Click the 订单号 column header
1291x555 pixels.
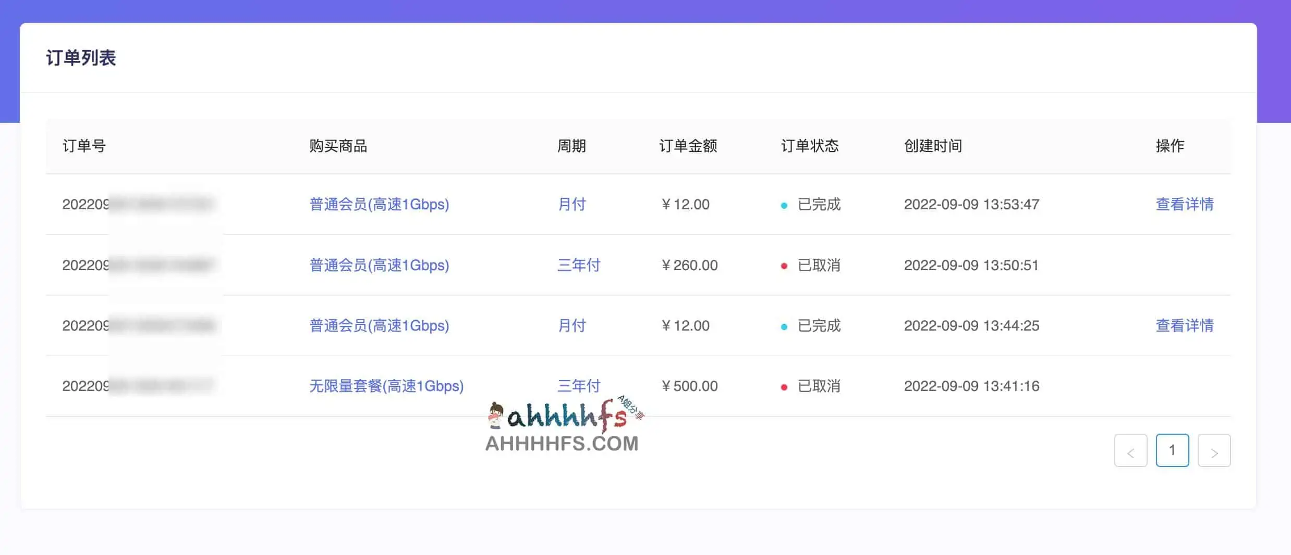[83, 146]
